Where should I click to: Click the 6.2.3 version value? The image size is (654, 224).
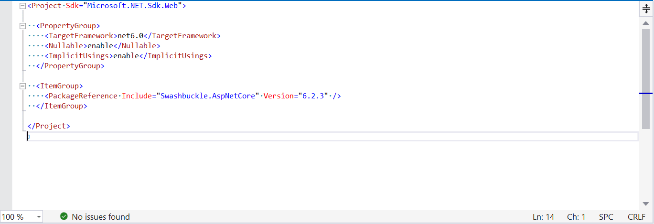pos(313,96)
